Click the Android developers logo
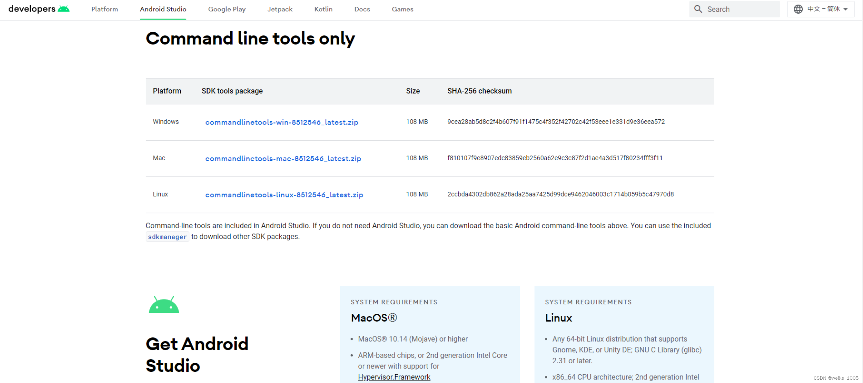Viewport: 863px width, 383px height. point(38,9)
